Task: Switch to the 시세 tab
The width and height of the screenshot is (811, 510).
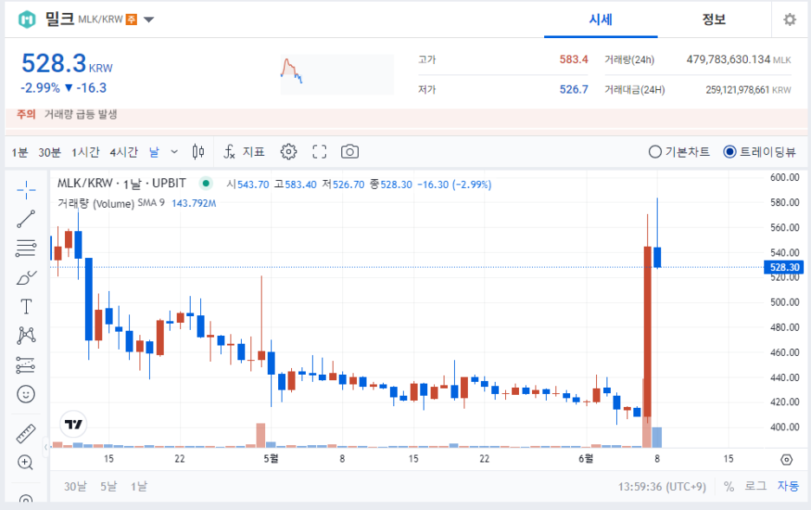Action: click(x=600, y=20)
